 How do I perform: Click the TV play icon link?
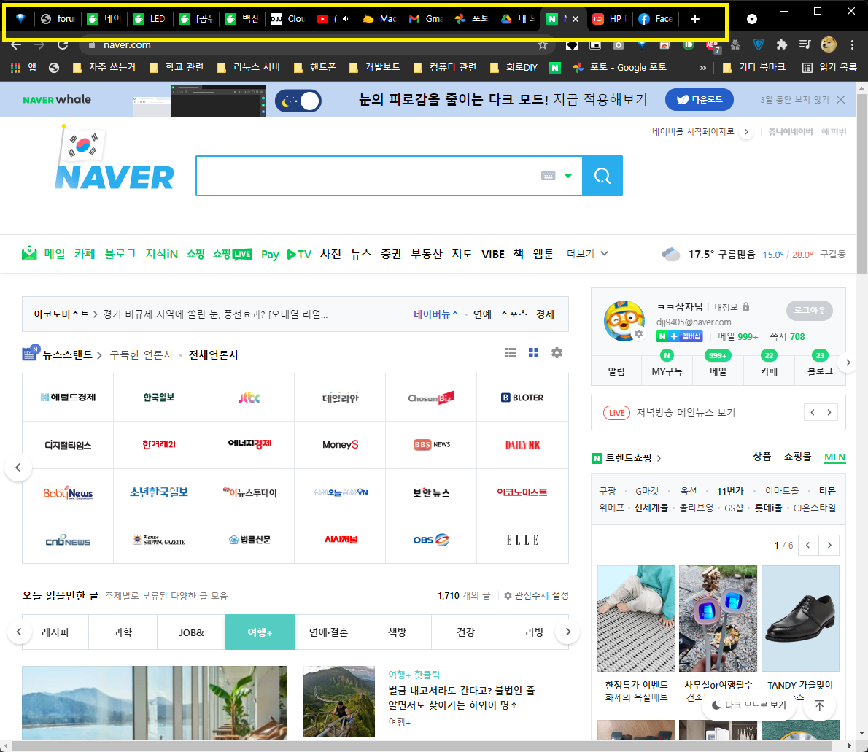coord(299,254)
